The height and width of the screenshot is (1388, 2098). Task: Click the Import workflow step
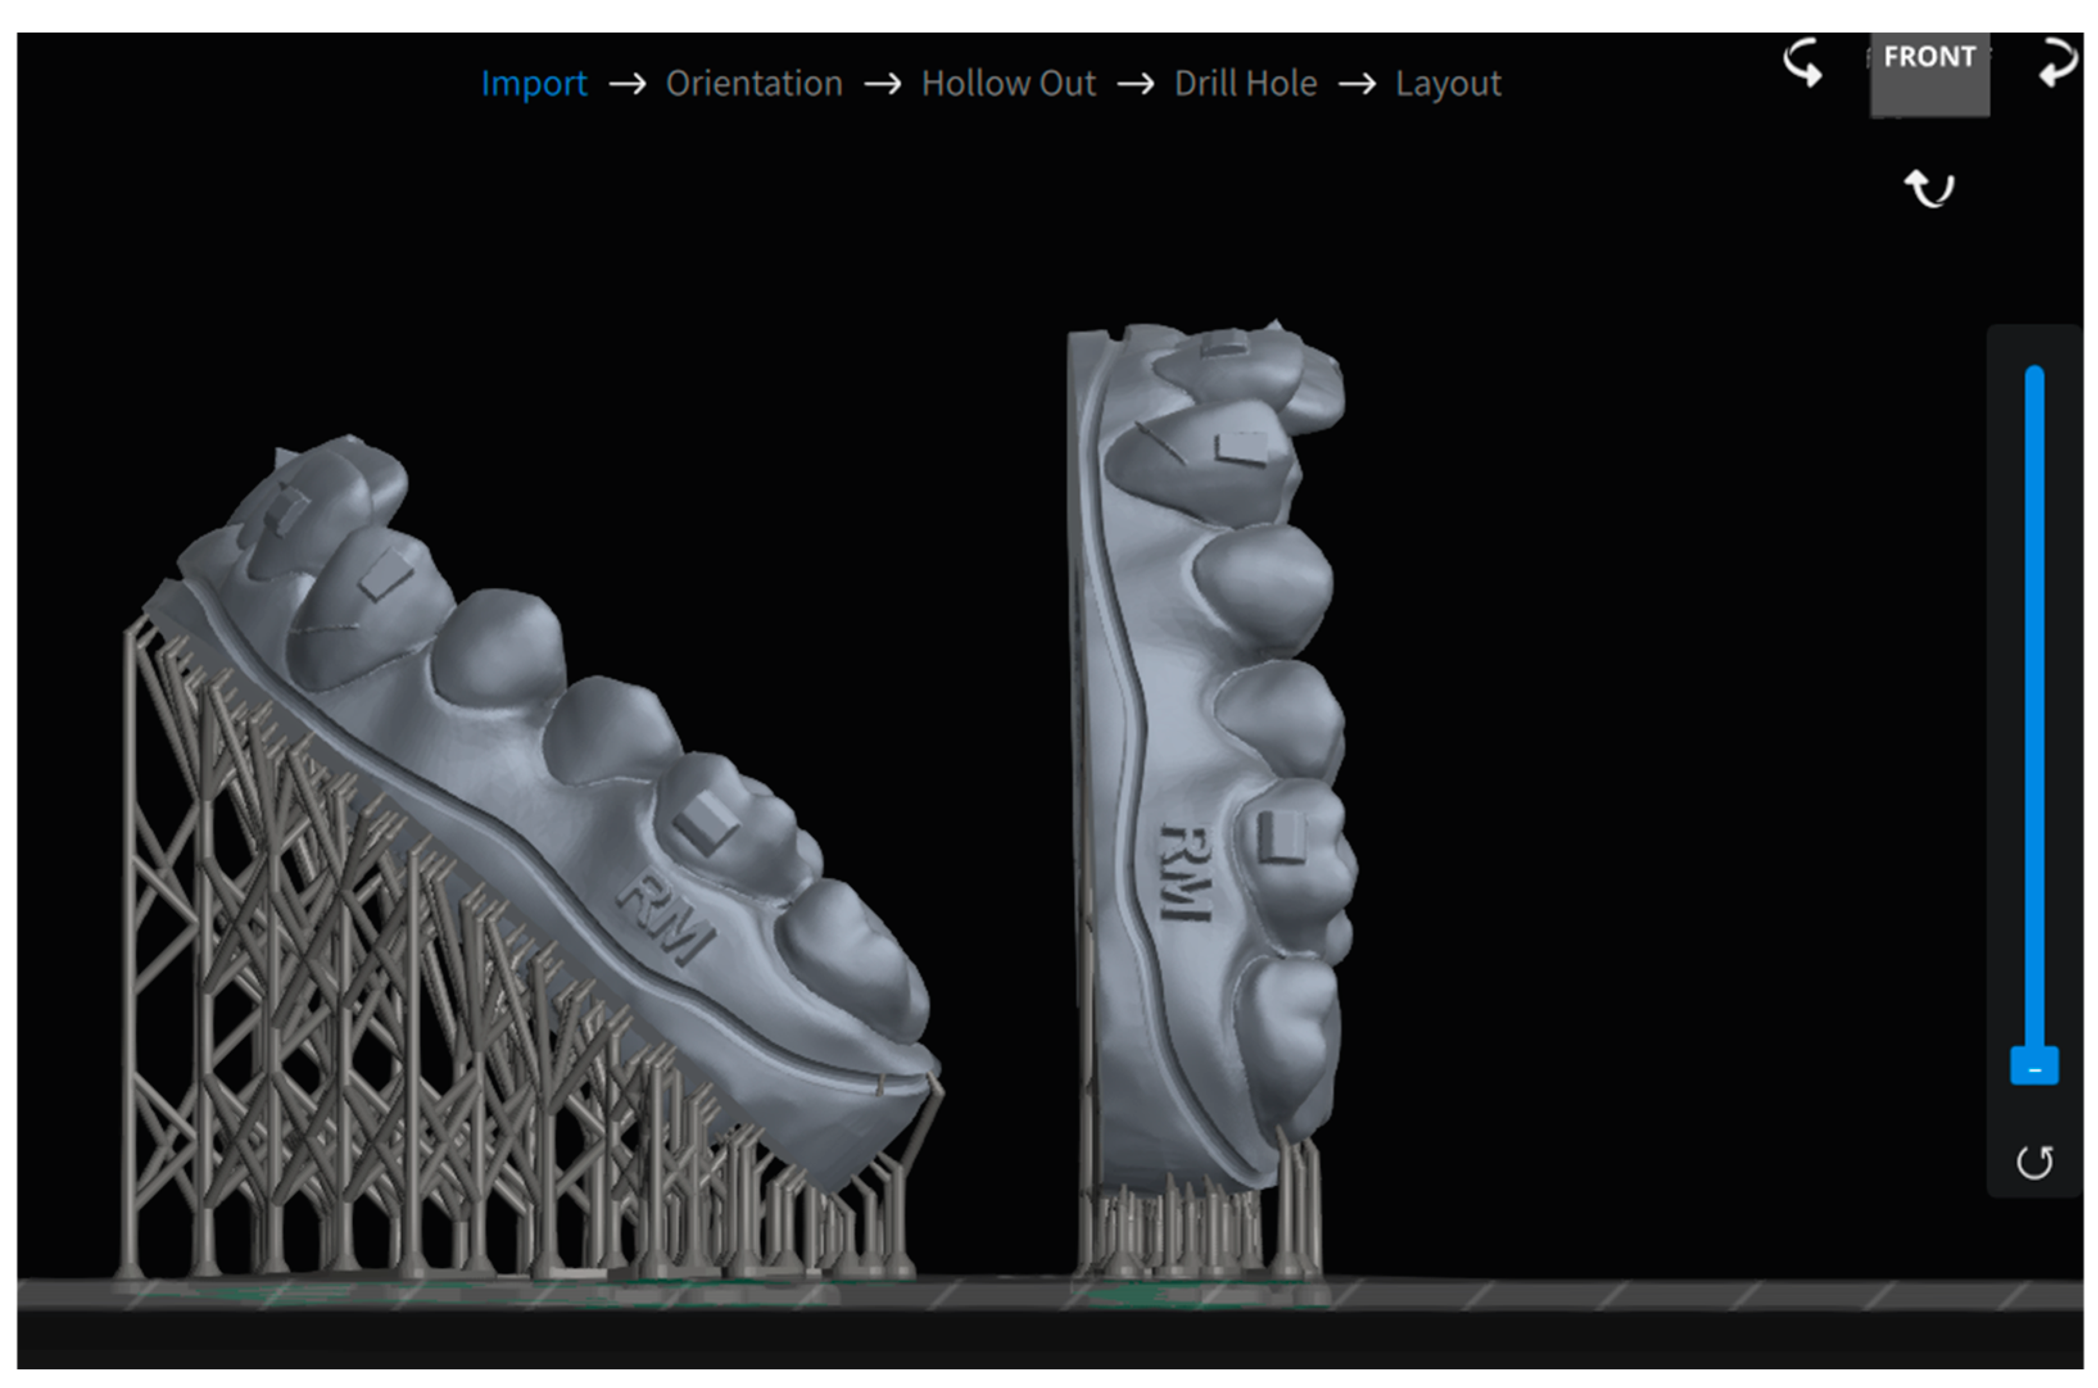point(533,84)
